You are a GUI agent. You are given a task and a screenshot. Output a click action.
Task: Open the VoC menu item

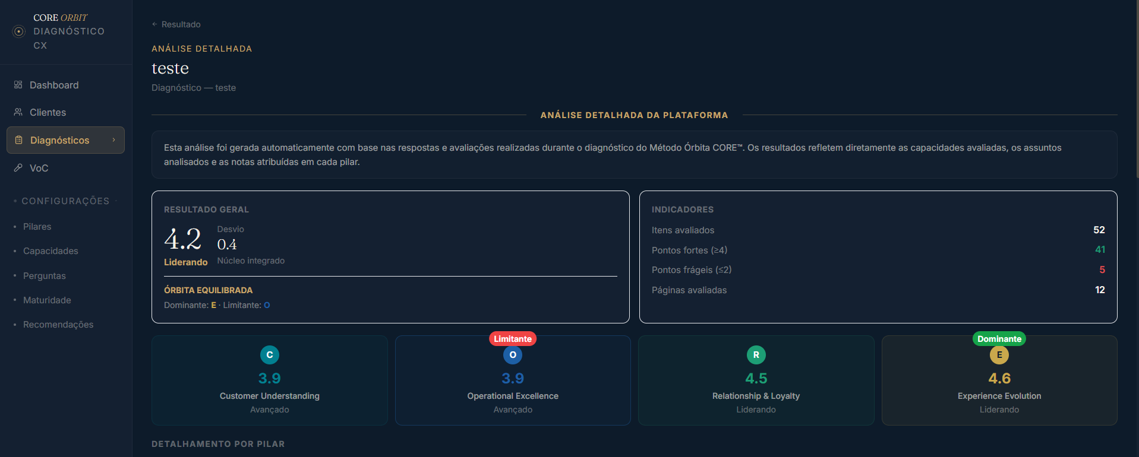tap(65, 168)
